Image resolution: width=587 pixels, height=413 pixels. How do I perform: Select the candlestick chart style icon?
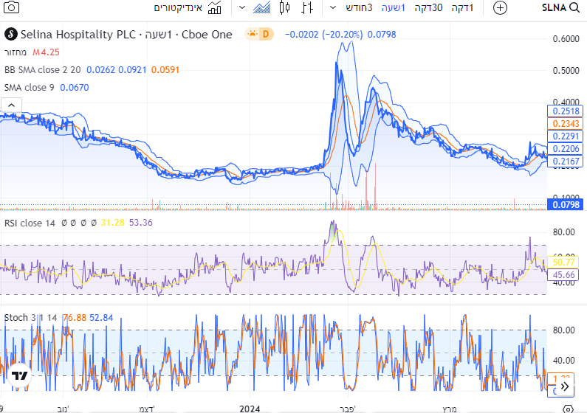pyautogui.click(x=285, y=8)
